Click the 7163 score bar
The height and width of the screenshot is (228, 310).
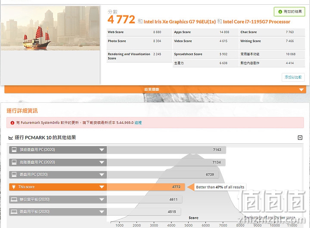166,150
